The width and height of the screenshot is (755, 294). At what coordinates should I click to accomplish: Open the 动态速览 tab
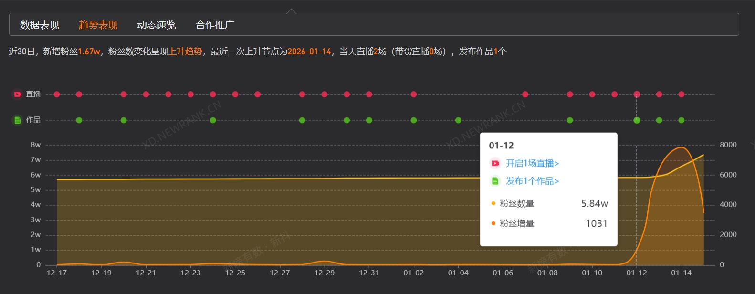(157, 25)
